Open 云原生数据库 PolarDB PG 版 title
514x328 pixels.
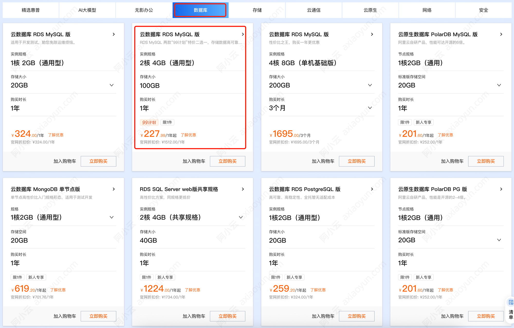[x=433, y=189]
